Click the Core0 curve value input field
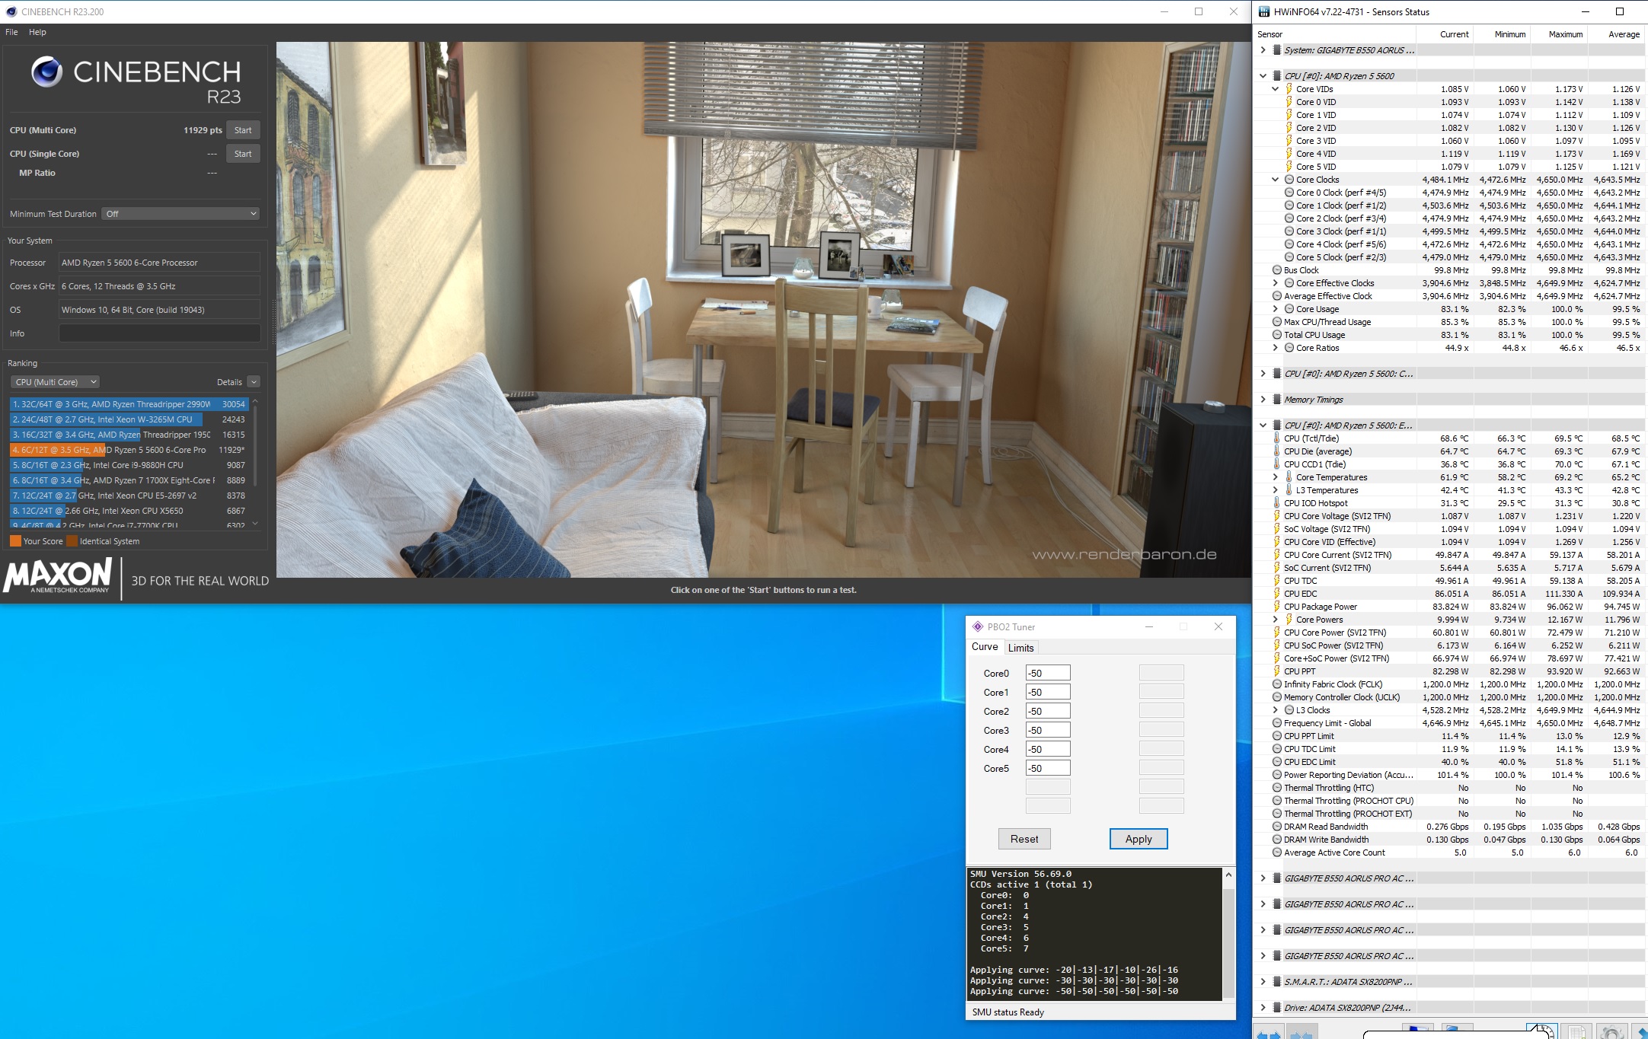This screenshot has width=1648, height=1039. (x=1047, y=673)
